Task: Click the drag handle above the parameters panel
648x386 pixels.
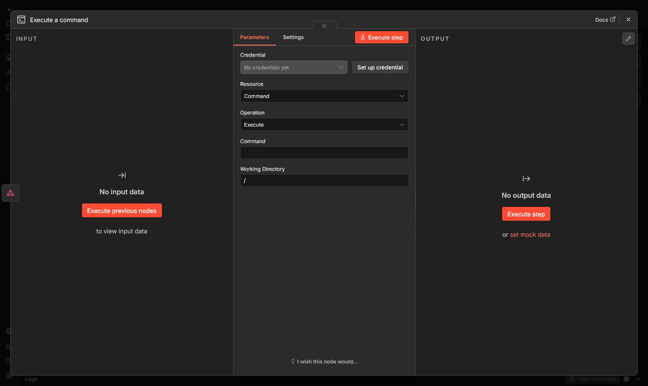Action: click(x=324, y=26)
